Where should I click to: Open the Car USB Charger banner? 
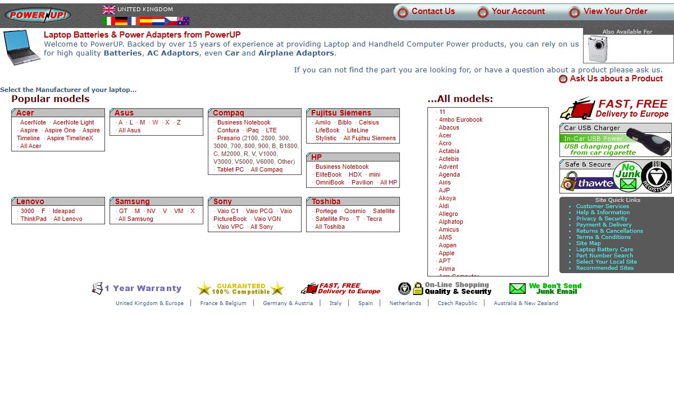pos(616,140)
